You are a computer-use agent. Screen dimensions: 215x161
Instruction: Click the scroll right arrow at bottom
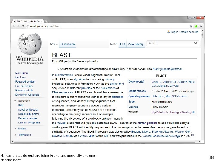(x=199, y=141)
